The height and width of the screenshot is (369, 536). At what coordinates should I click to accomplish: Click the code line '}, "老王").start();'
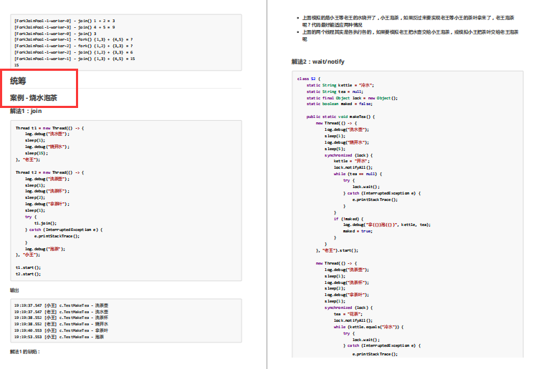pyautogui.click(x=337, y=250)
